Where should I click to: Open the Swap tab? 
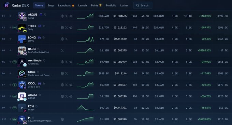50,5
